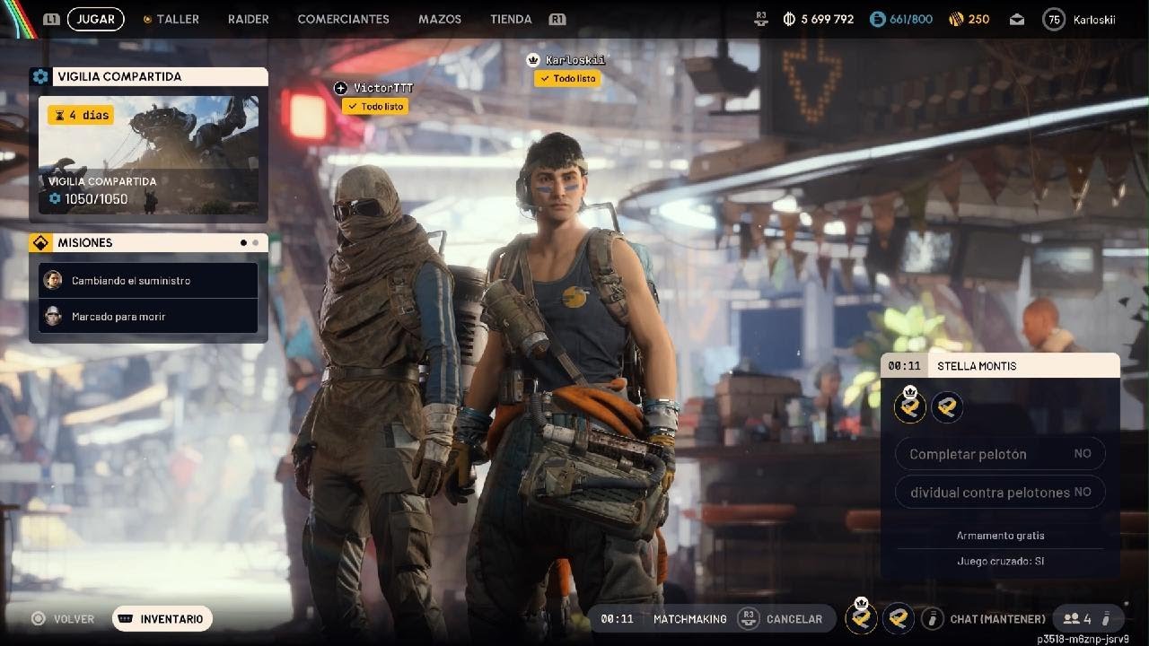Click the microphone icon beside Chat (Mantener)
This screenshot has height=646, width=1149.
[933, 618]
